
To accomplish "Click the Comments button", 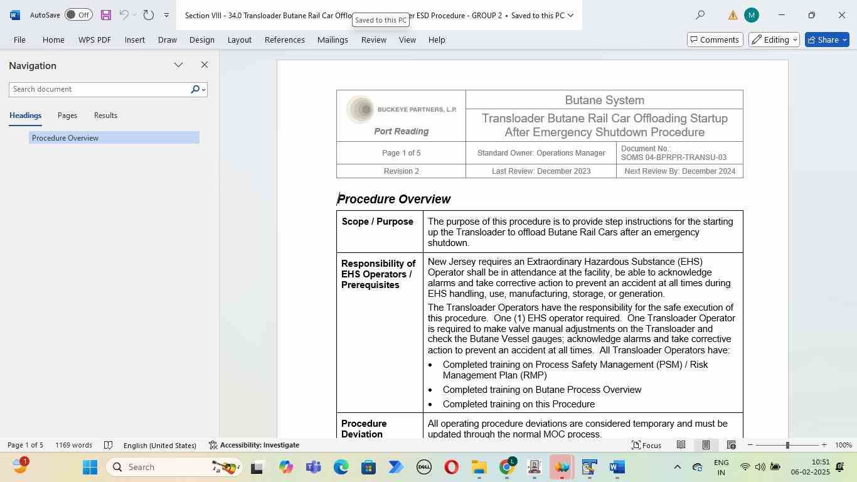I will coord(715,40).
